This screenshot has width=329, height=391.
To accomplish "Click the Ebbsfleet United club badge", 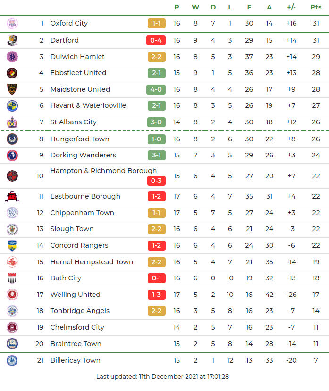I will (x=12, y=73).
